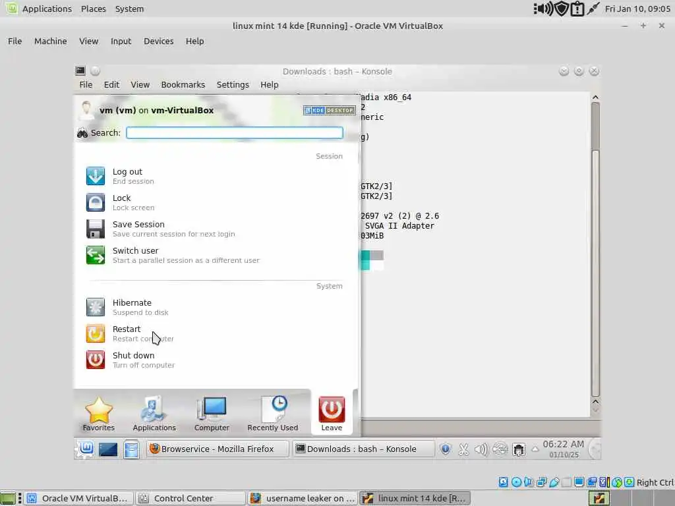Click the Linux Mint KDE menu button
This screenshot has width=675, height=506.
[86, 449]
